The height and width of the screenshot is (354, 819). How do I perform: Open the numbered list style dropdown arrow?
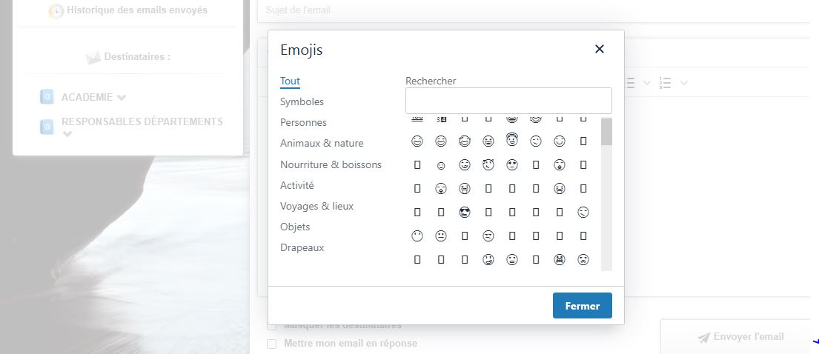tap(683, 83)
